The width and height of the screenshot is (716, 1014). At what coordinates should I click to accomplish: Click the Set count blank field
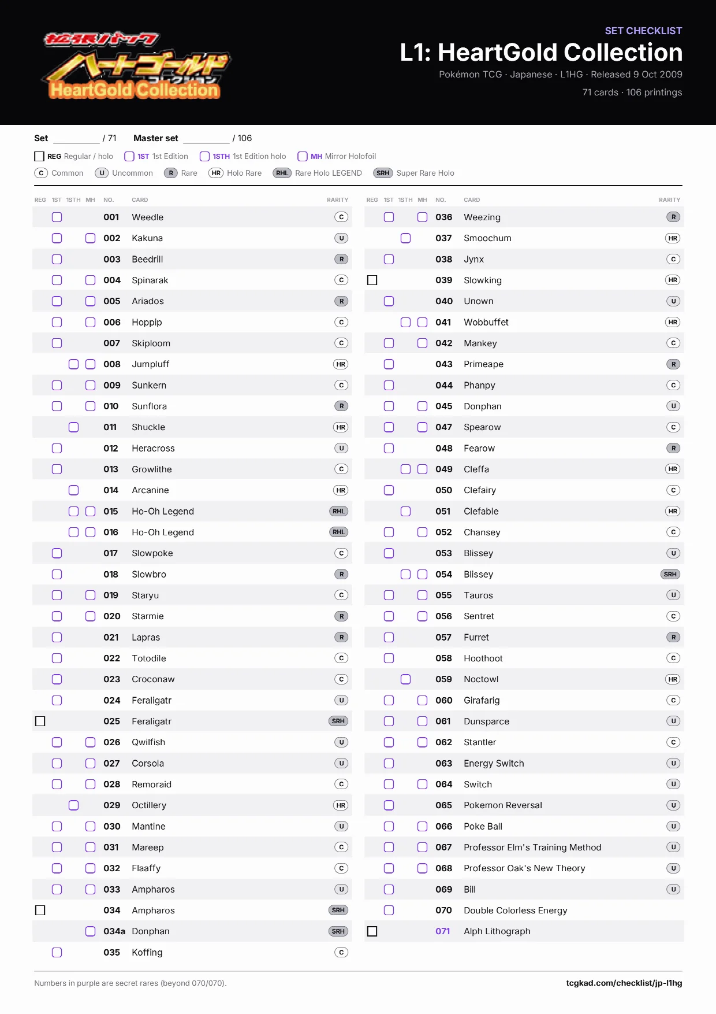pyautogui.click(x=76, y=138)
